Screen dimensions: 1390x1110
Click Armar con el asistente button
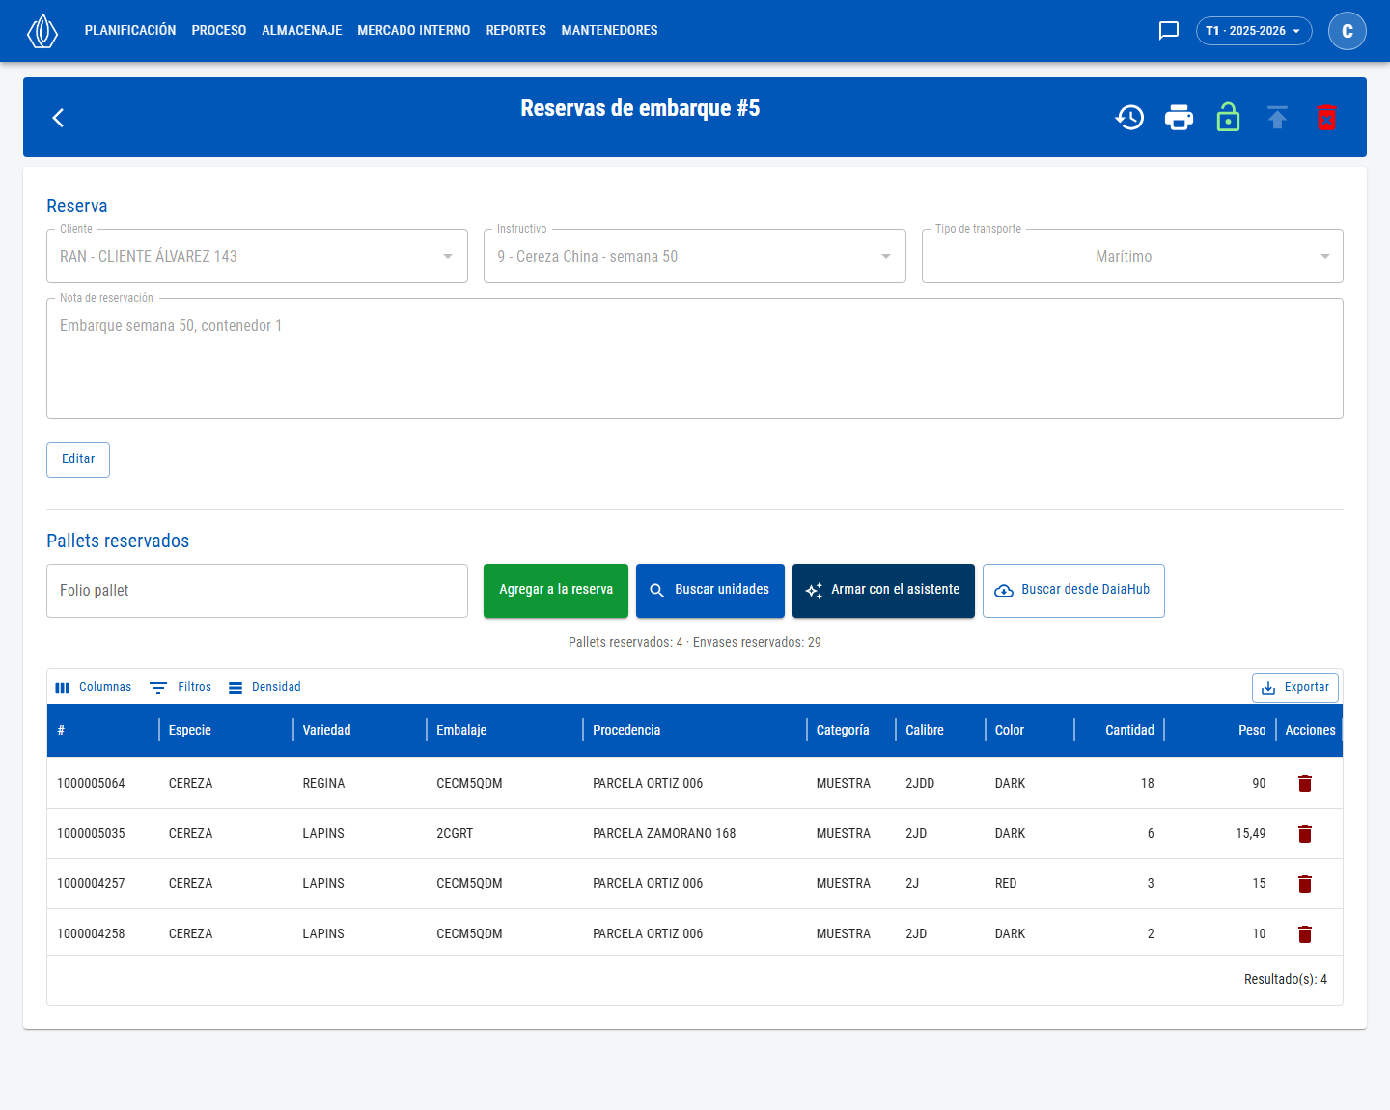tap(883, 591)
